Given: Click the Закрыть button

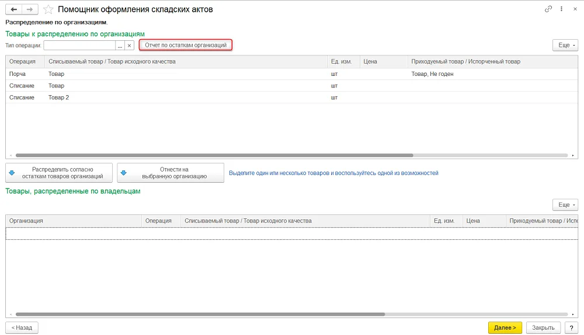Looking at the screenshot, I should pyautogui.click(x=543, y=327).
